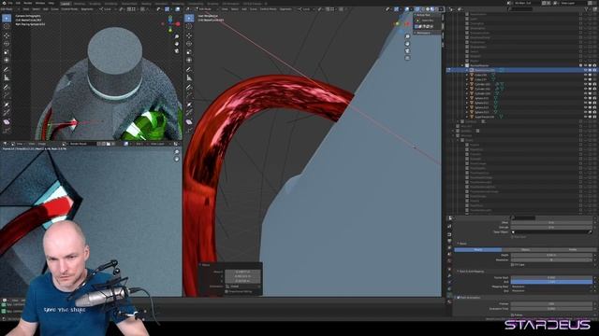Viewport: 599px width, 336px height.
Task: Click the red X axis gizmo in left viewport
Action: coord(178,24)
